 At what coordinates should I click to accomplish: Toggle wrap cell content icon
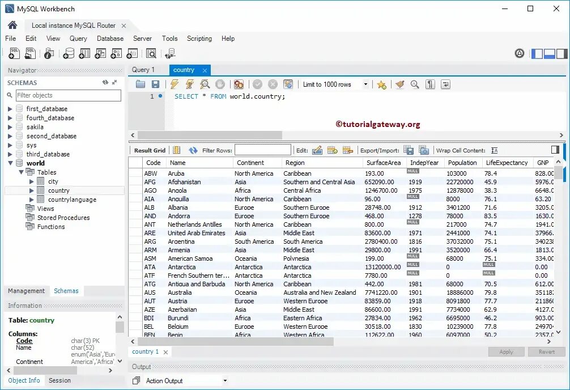point(495,150)
